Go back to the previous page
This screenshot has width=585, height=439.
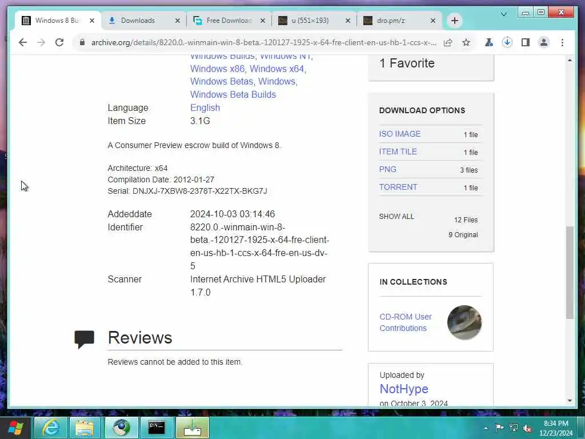[x=23, y=42]
